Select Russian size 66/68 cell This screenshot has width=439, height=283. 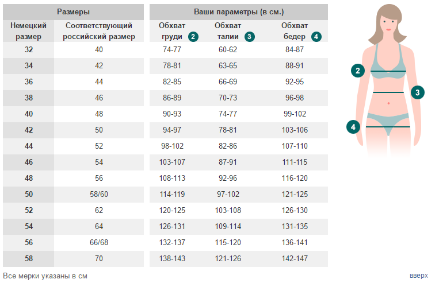[x=99, y=242]
